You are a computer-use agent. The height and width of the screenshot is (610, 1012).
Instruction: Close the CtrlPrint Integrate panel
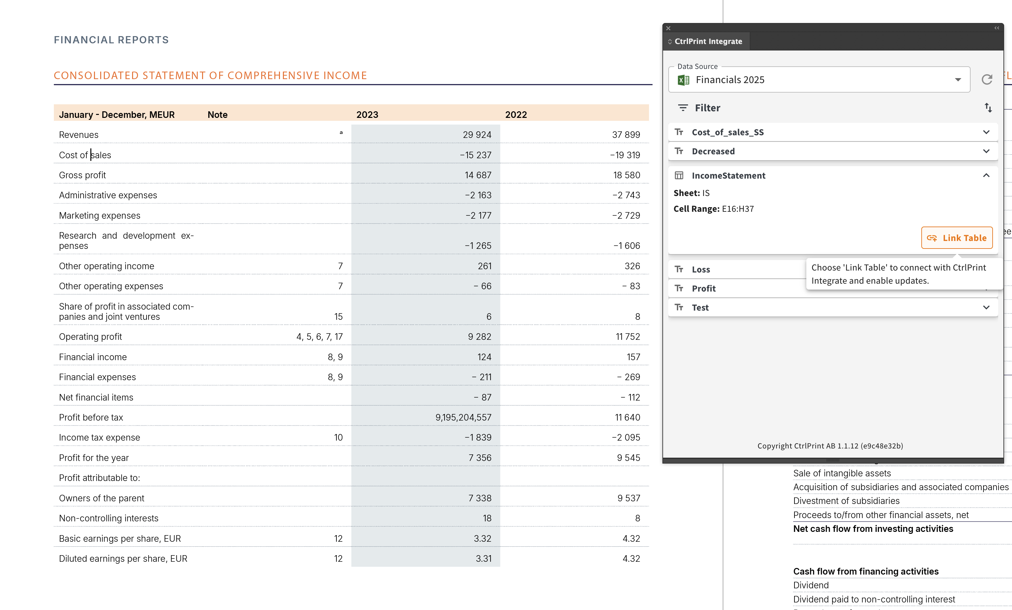point(668,28)
